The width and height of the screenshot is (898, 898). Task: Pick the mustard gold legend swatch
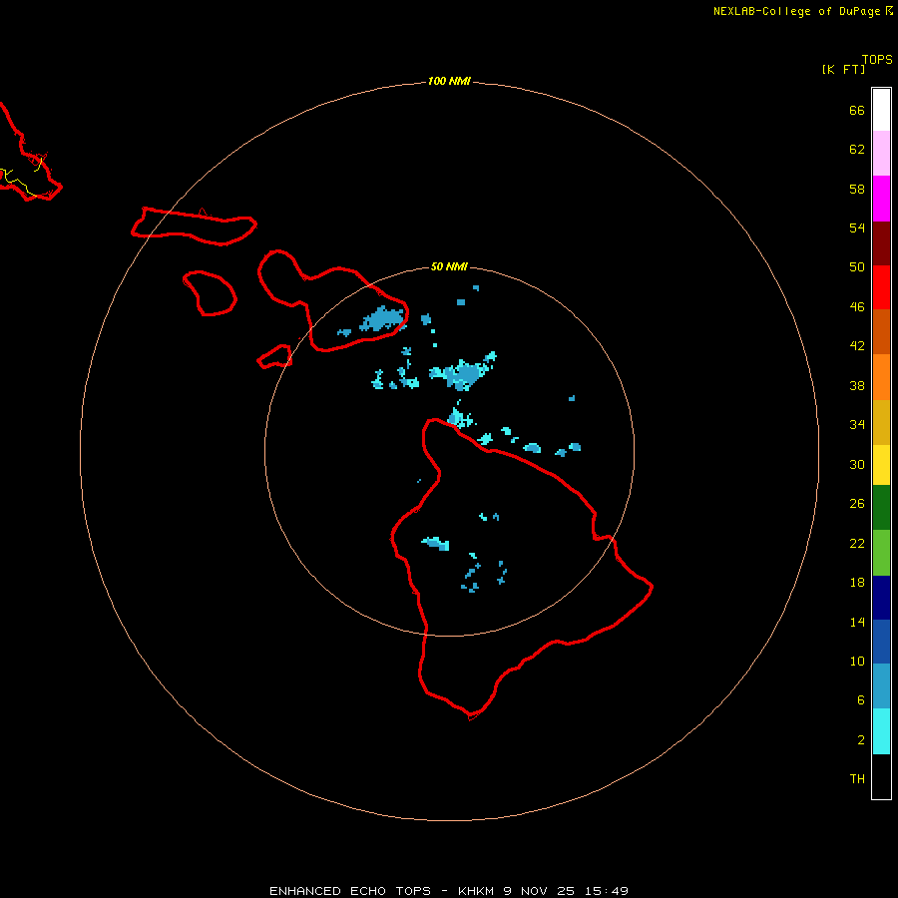pos(881,422)
